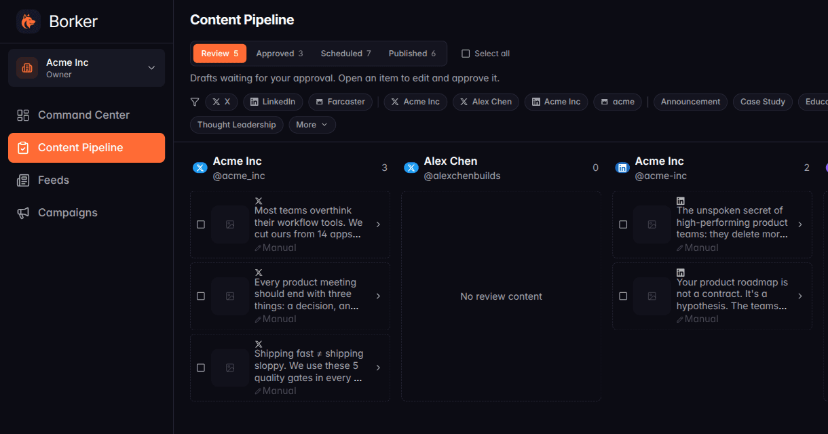
Task: Click the Feeds newspaper icon
Action: pos(23,180)
